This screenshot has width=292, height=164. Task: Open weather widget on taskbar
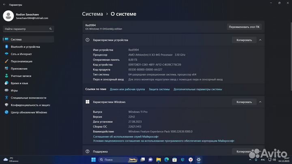point(11,160)
